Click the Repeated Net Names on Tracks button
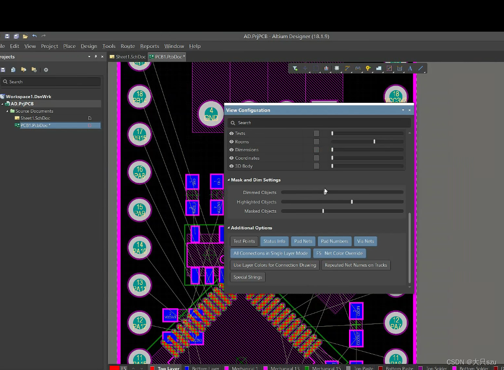The height and width of the screenshot is (370, 504). click(356, 265)
